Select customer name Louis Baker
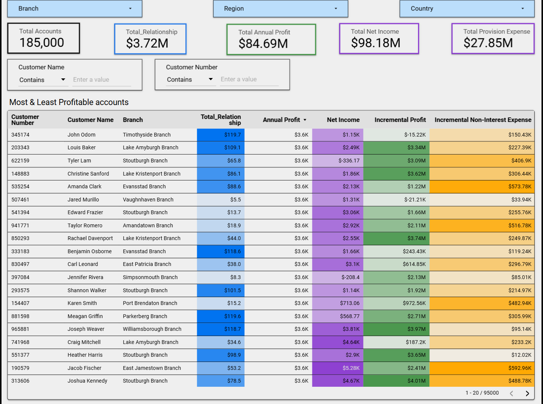The image size is (543, 404). [82, 148]
